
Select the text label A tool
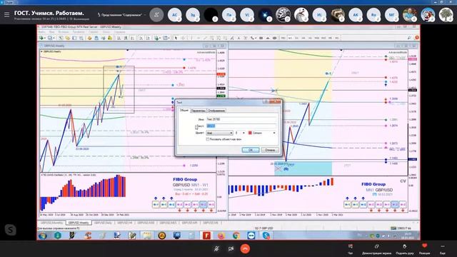(x=238, y=38)
